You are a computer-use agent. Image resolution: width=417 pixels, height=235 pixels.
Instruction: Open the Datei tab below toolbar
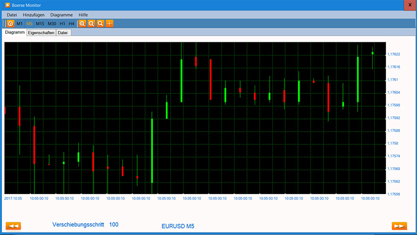[x=63, y=33]
